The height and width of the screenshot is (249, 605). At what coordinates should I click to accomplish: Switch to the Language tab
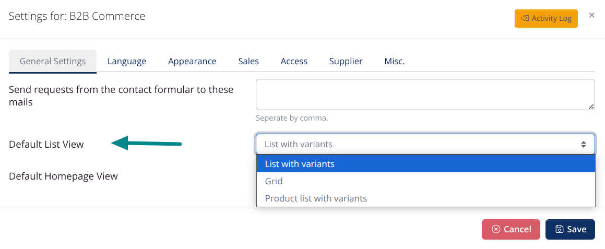[x=127, y=61]
